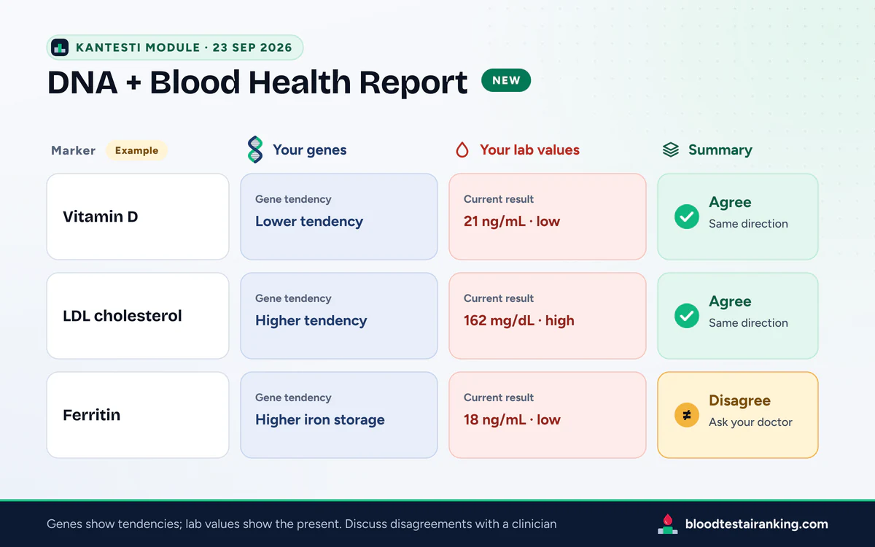Click the red blood drop icon

462,150
